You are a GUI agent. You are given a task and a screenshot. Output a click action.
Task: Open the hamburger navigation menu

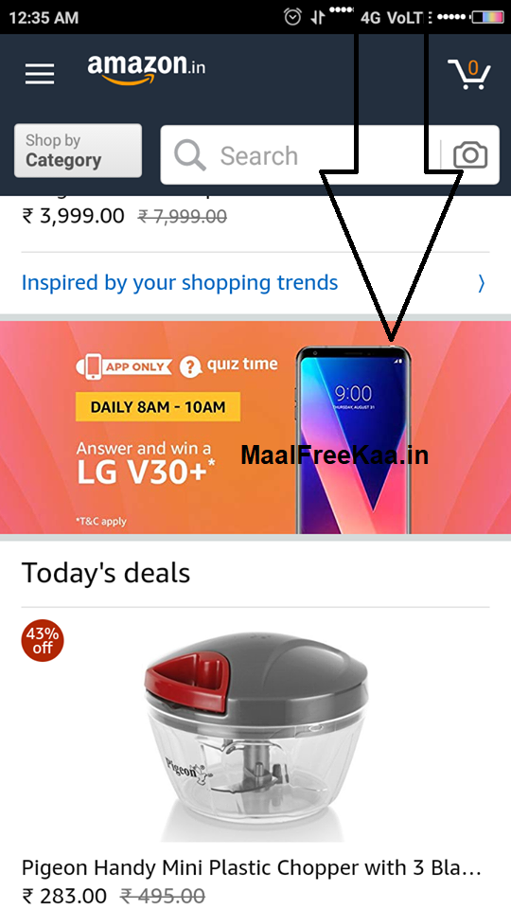[x=40, y=74]
